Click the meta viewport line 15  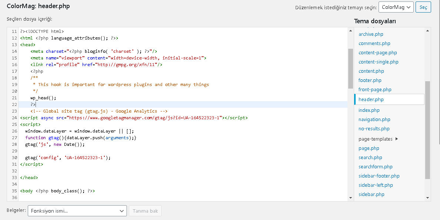coord(118,58)
